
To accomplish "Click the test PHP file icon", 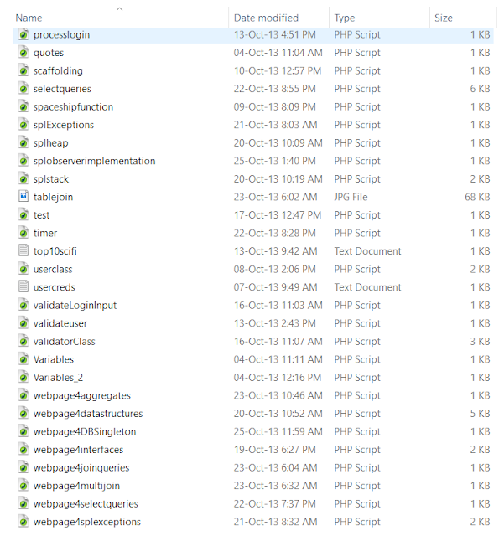I will click(x=23, y=215).
